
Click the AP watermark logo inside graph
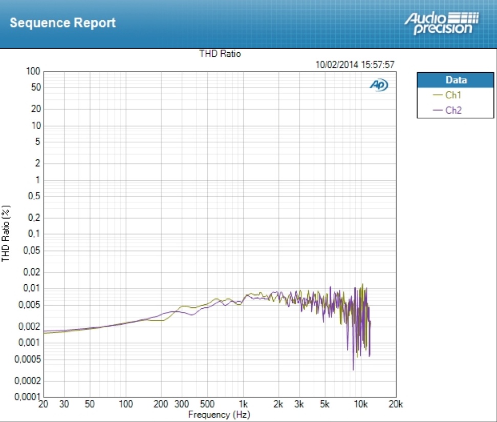(378, 86)
